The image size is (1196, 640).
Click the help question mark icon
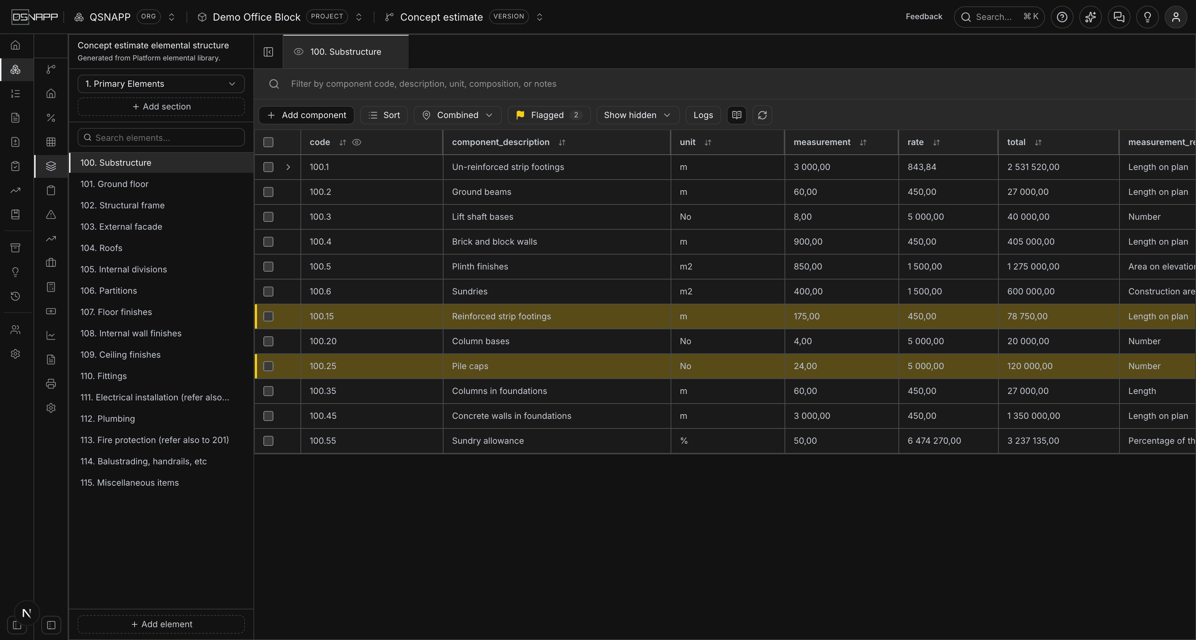[1062, 17]
